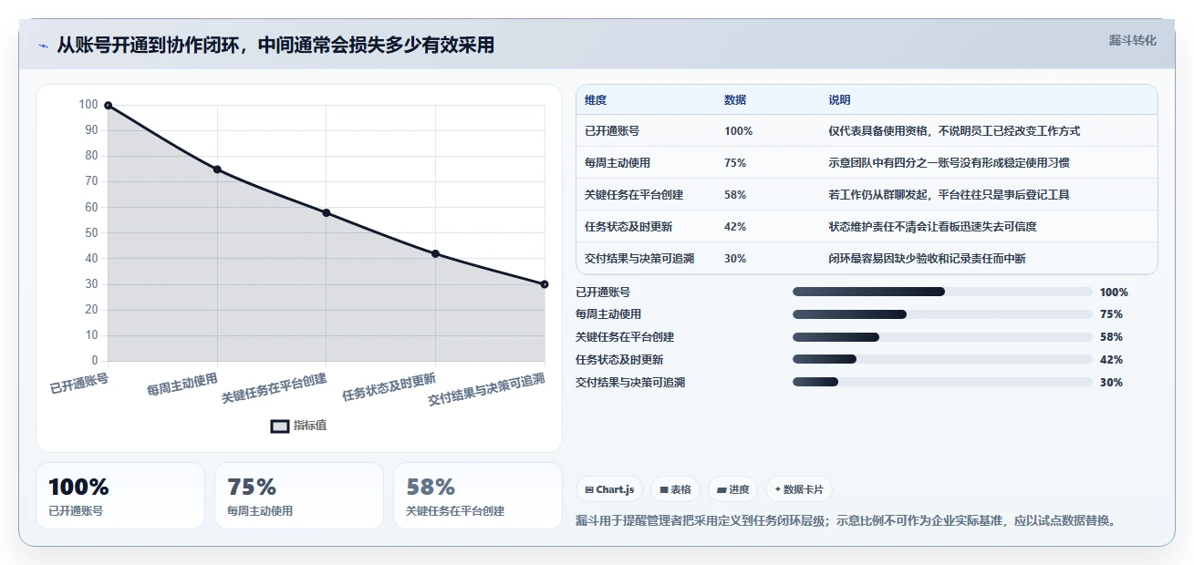1194x565 pixels.
Task: Click the 100% label beside progress bar
Action: [x=1114, y=293]
